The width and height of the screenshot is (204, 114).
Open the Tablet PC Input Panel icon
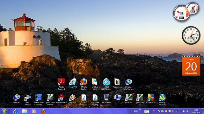tap(147, 111)
